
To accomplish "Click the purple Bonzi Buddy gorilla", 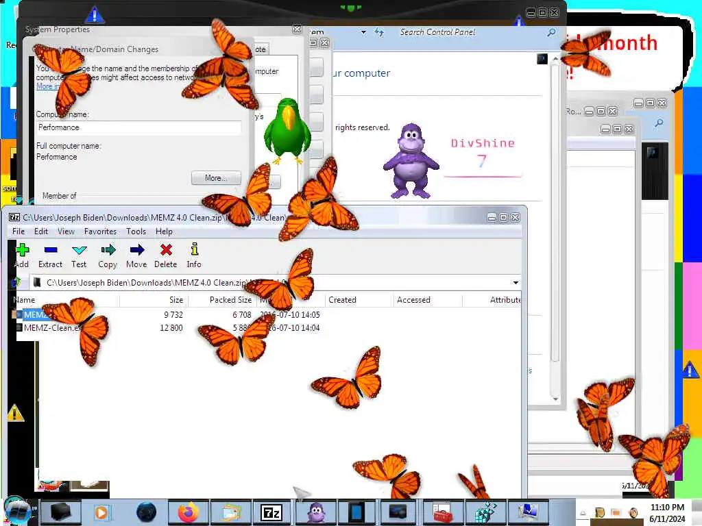I will (x=411, y=161).
